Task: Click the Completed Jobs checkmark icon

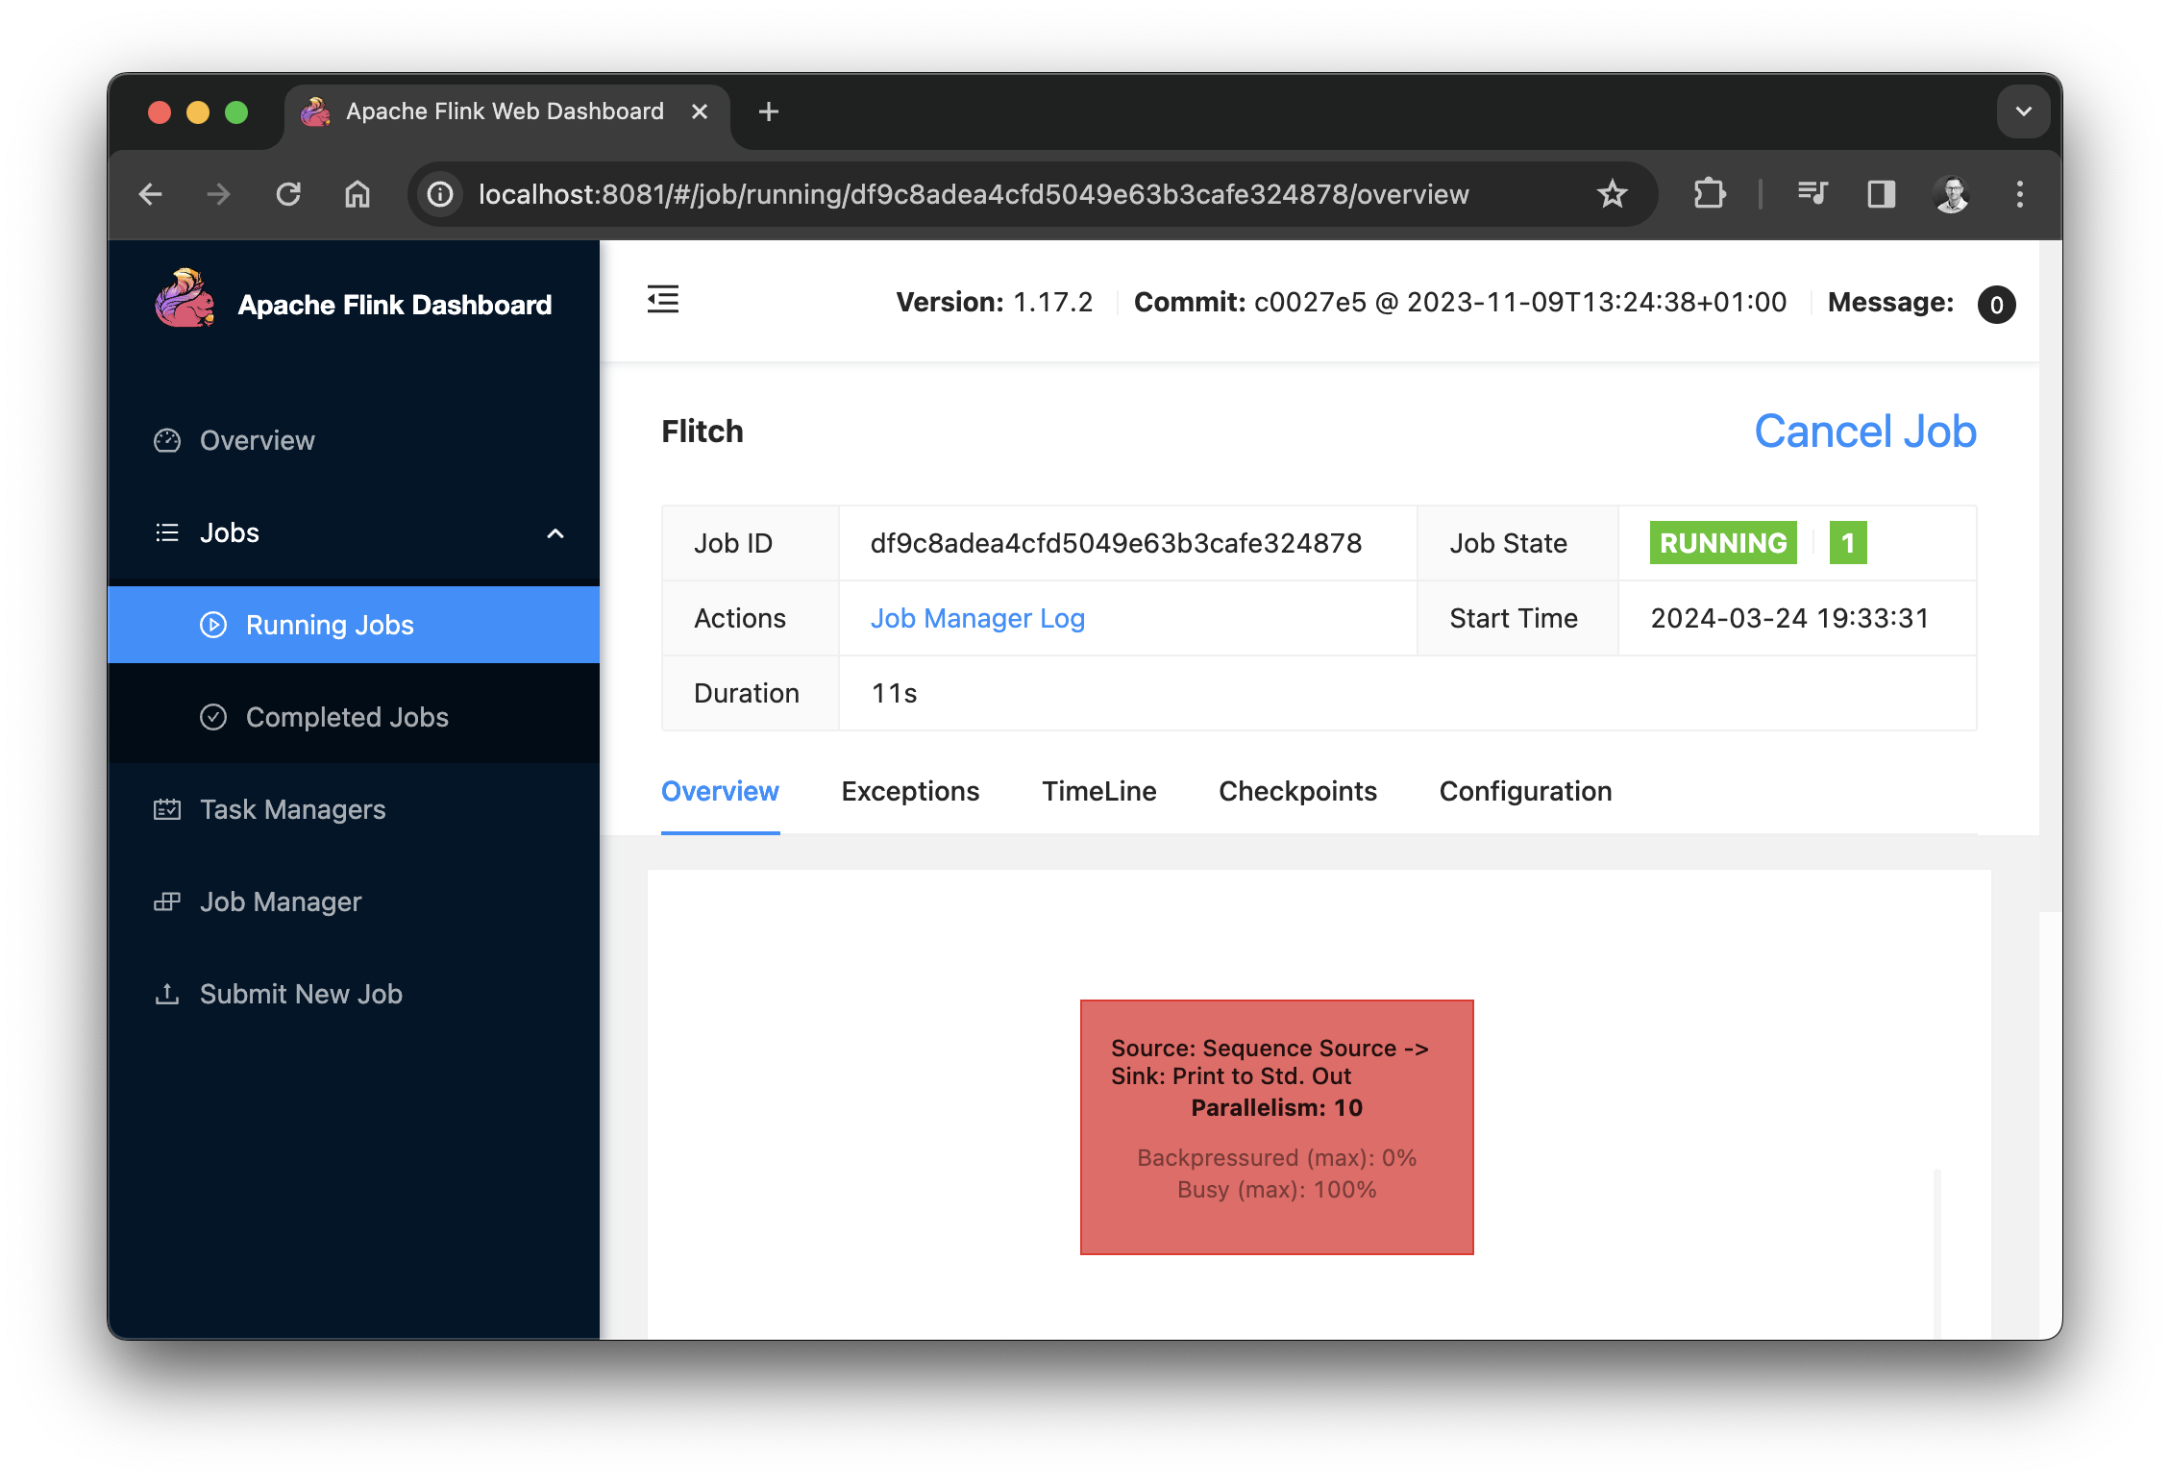Action: [213, 717]
